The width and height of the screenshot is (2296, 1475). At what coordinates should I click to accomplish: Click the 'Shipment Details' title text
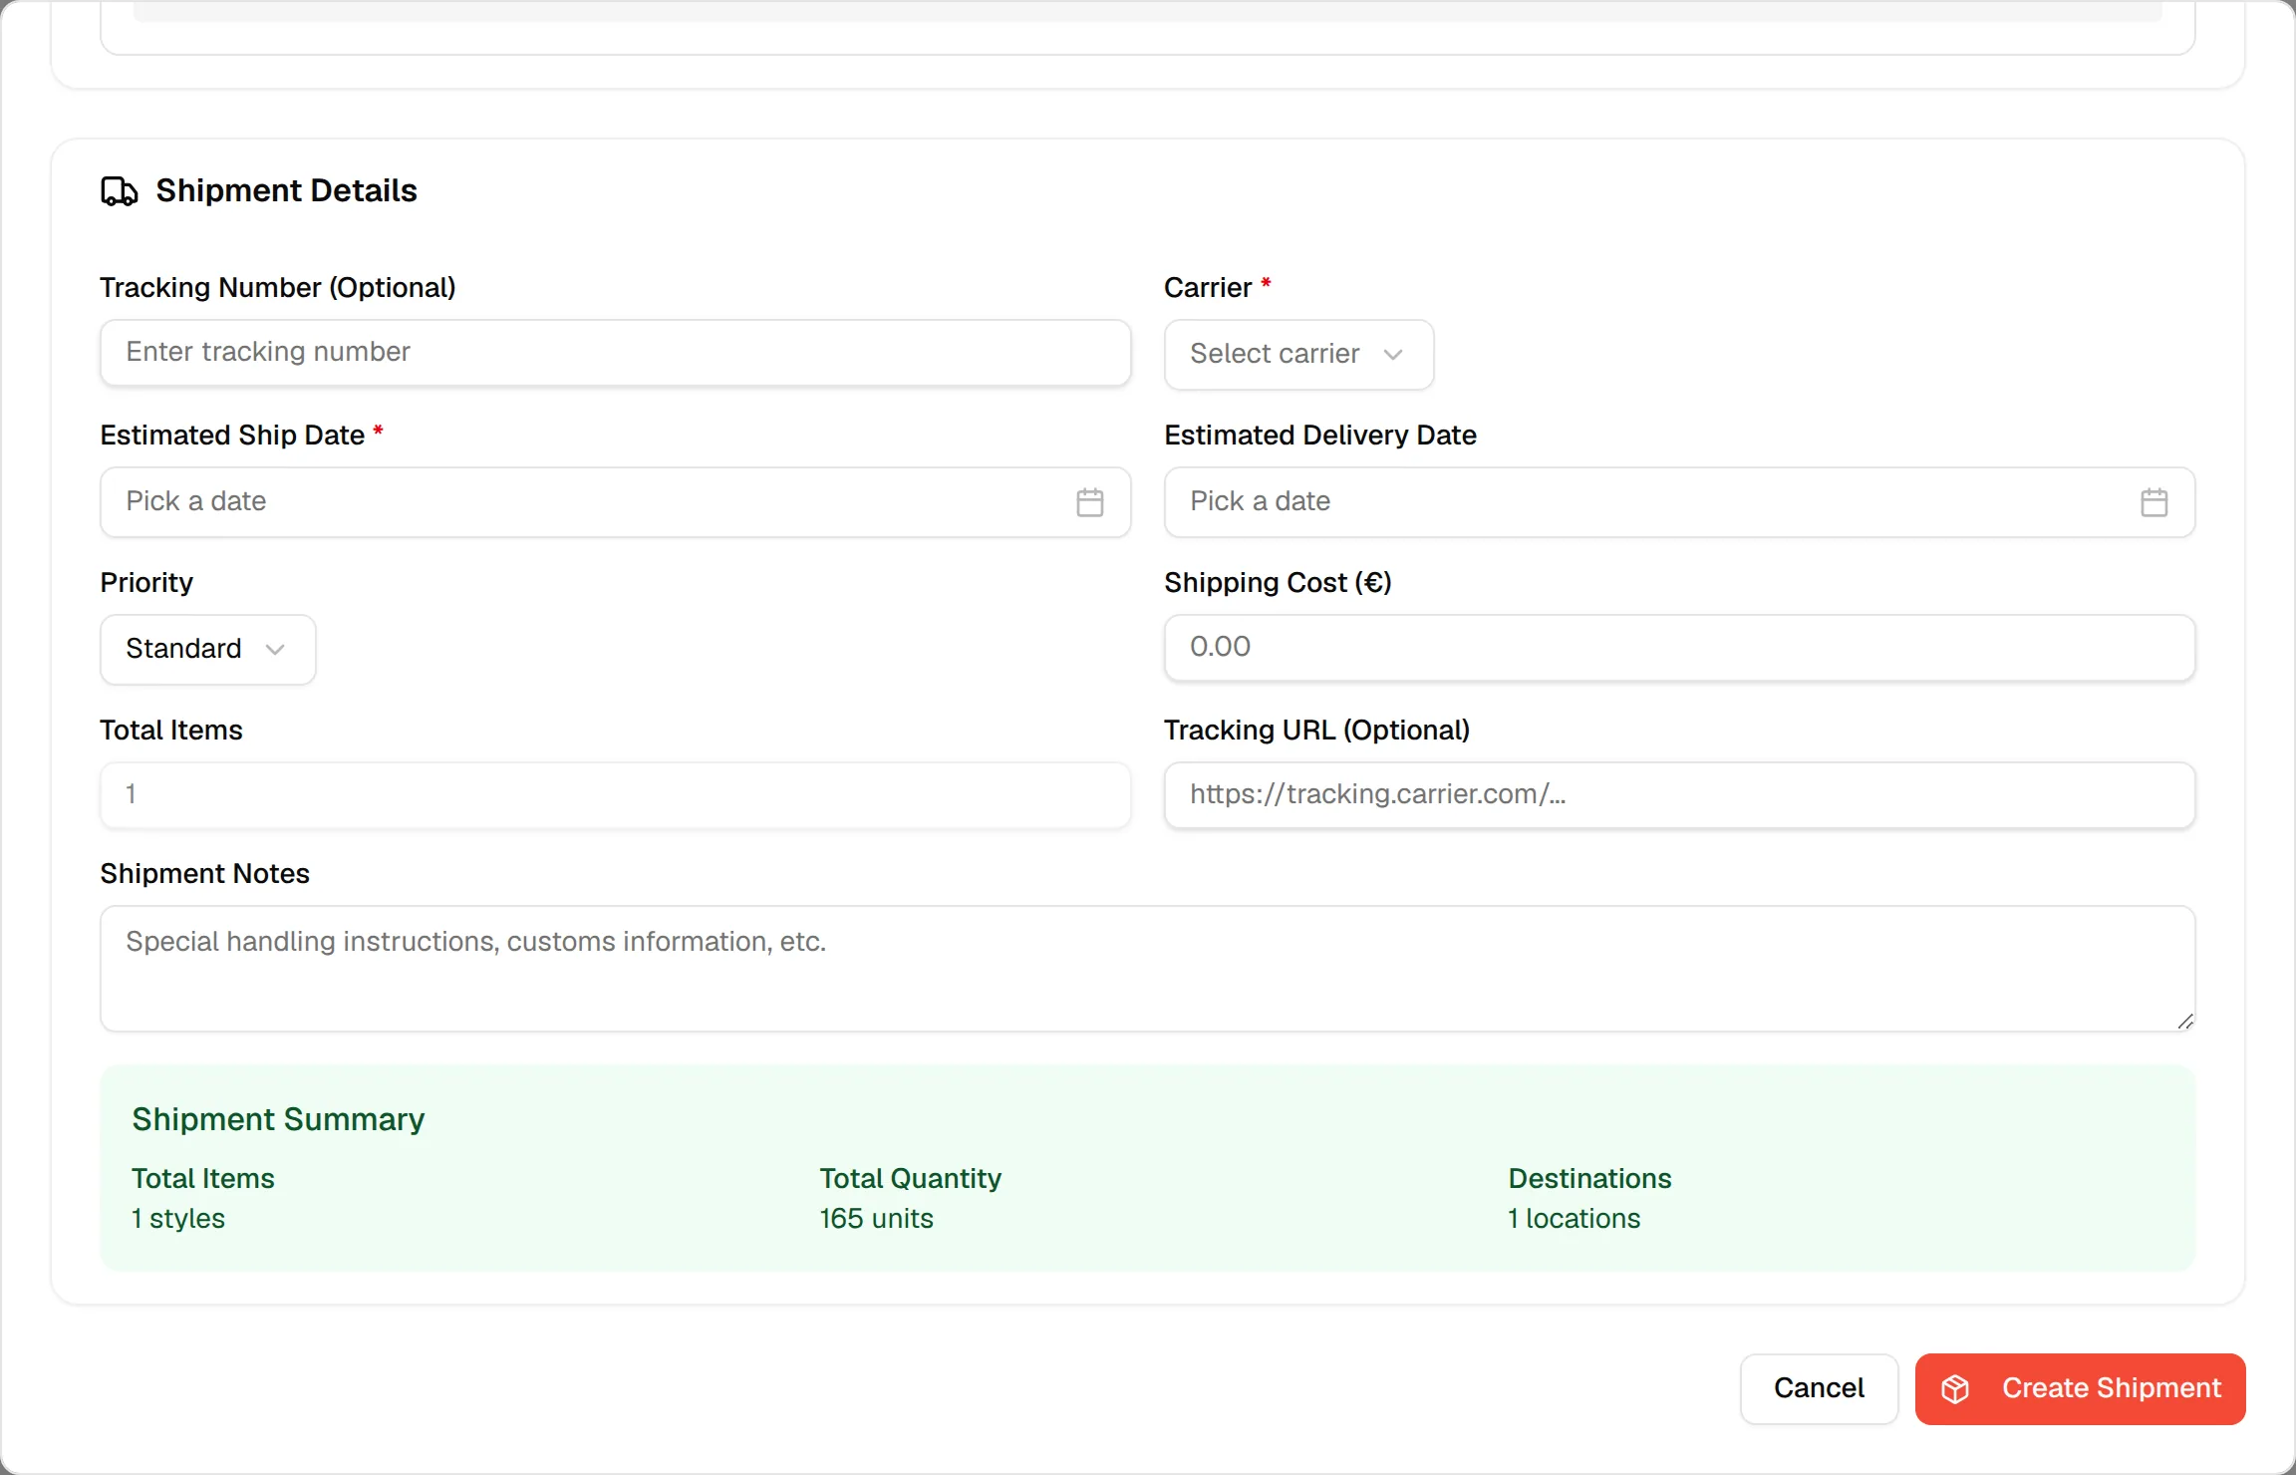pyautogui.click(x=287, y=190)
